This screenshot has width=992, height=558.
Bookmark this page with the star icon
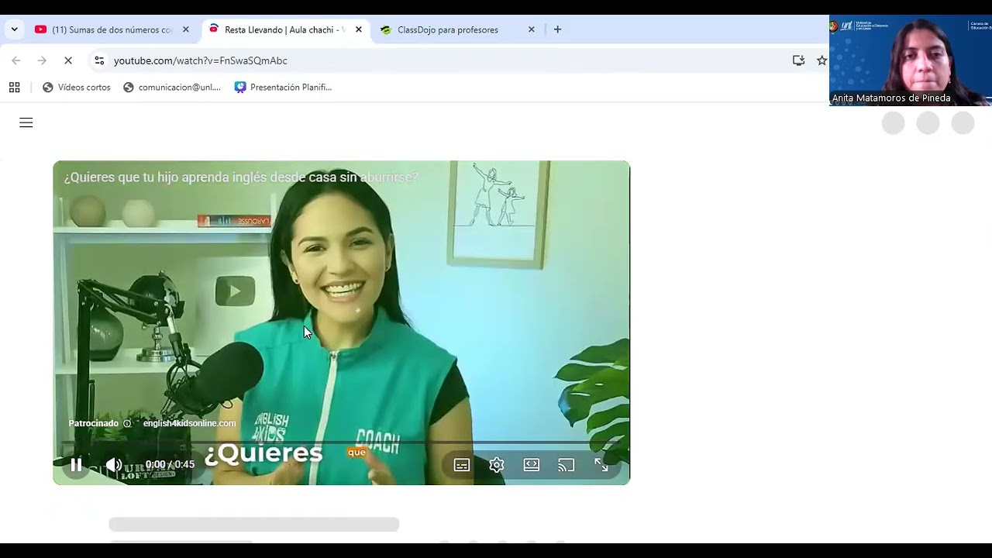pyautogui.click(x=821, y=60)
